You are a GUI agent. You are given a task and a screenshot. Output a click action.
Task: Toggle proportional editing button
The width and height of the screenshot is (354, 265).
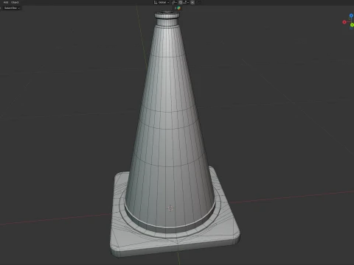192,2
